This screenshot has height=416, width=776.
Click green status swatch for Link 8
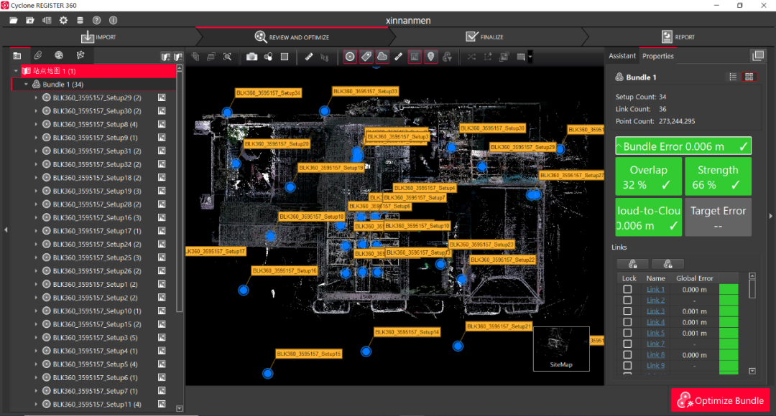coord(729,355)
